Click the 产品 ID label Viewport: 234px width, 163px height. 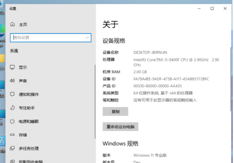coord(109,86)
